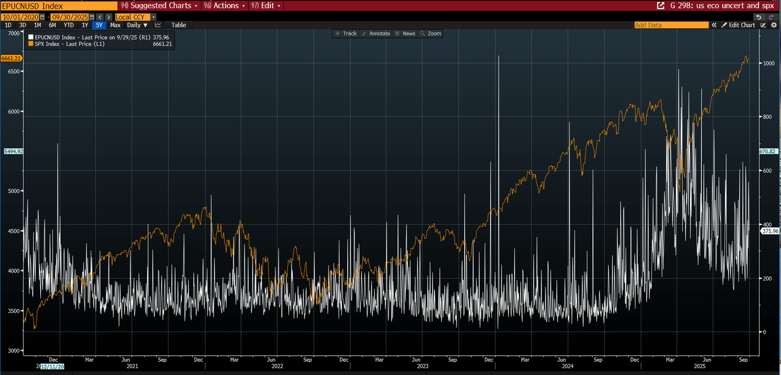Click the white EPUCNUSD legend color swatch
The height and width of the screenshot is (375, 781).
[31, 37]
